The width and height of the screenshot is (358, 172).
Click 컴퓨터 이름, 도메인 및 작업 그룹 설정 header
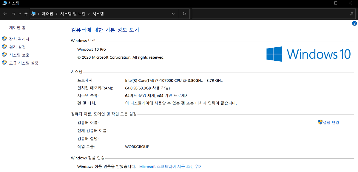click(104, 114)
